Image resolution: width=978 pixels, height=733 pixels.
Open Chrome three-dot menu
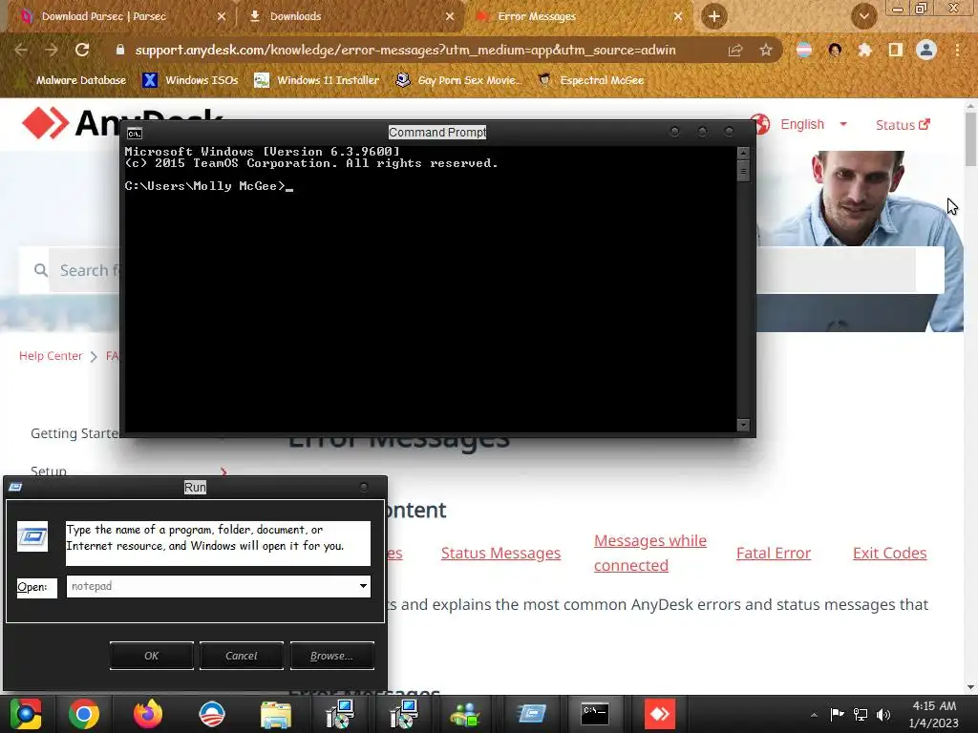point(957,50)
